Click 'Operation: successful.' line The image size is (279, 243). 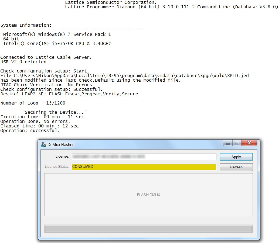[x=30, y=131]
